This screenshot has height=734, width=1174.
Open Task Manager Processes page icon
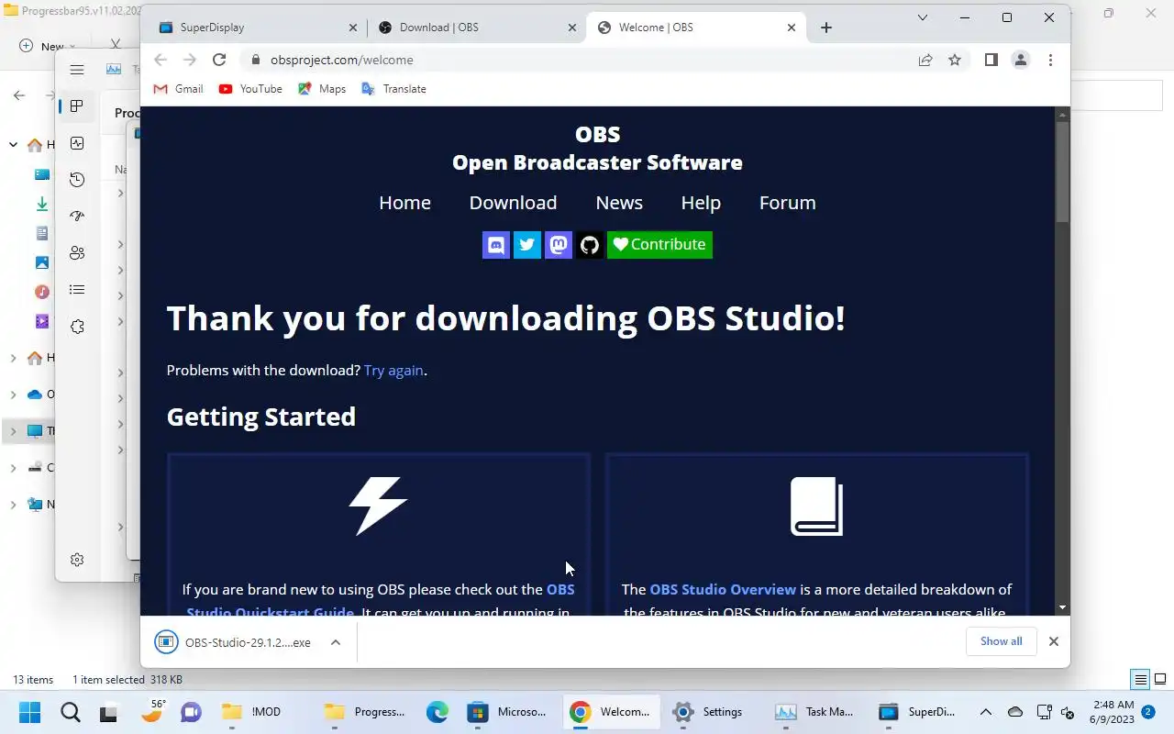click(x=77, y=106)
